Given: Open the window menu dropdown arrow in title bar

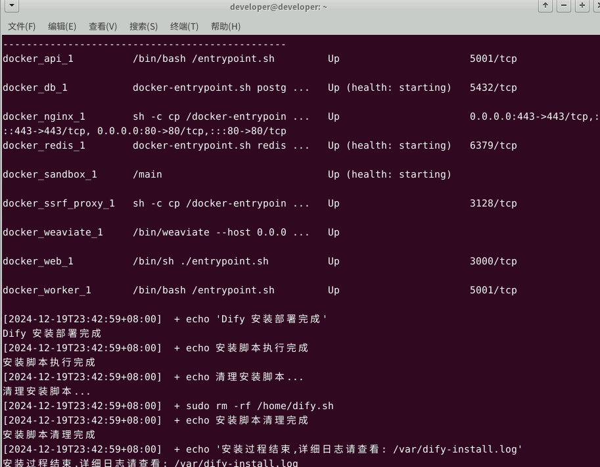Looking at the screenshot, I should (12, 5).
